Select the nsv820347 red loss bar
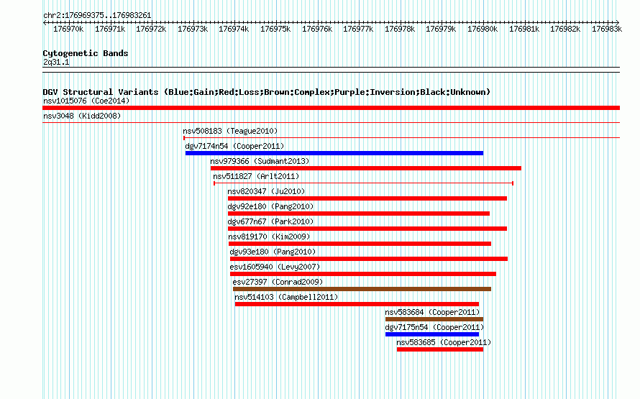This screenshot has height=399, width=640. pyautogui.click(x=367, y=198)
